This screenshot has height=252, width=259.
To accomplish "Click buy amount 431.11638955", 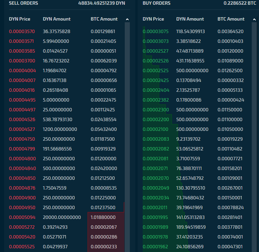I will pos(190,61).
